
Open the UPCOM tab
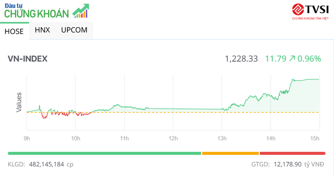coord(74,30)
